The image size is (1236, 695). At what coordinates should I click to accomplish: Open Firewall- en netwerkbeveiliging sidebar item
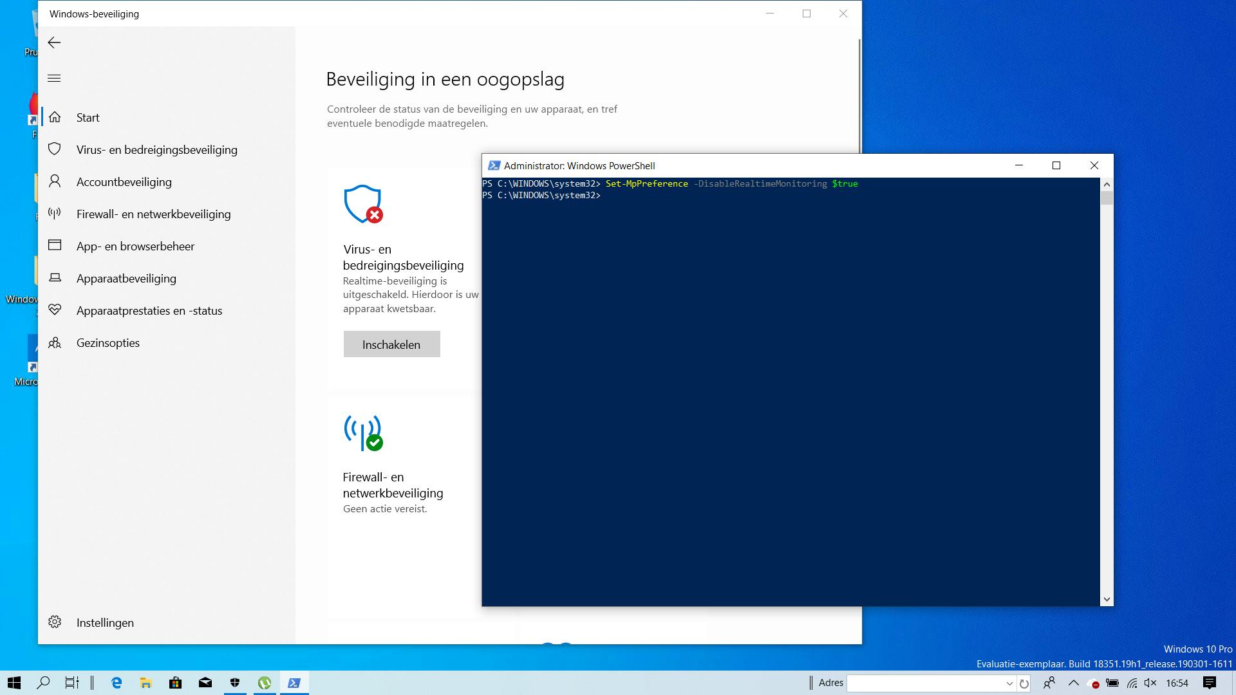point(153,214)
